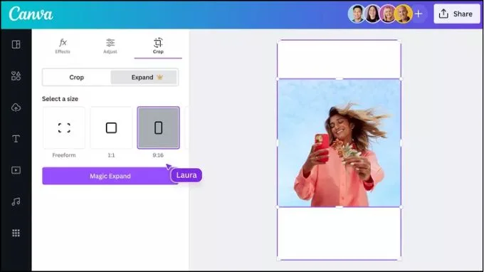Viewport: 484px width, 272px height.
Task: Add a collaborator with the plus icon
Action: (x=419, y=14)
